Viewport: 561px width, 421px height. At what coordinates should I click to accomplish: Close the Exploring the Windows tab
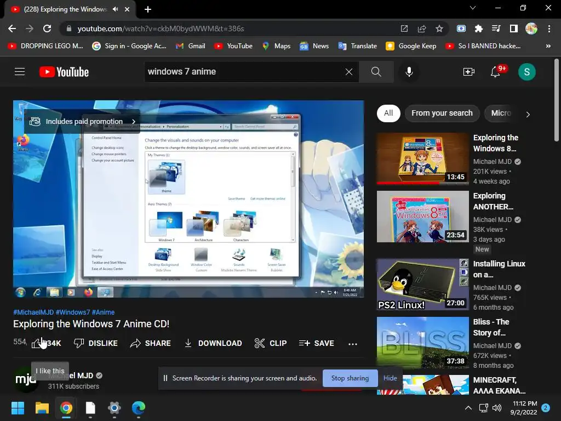point(127,10)
